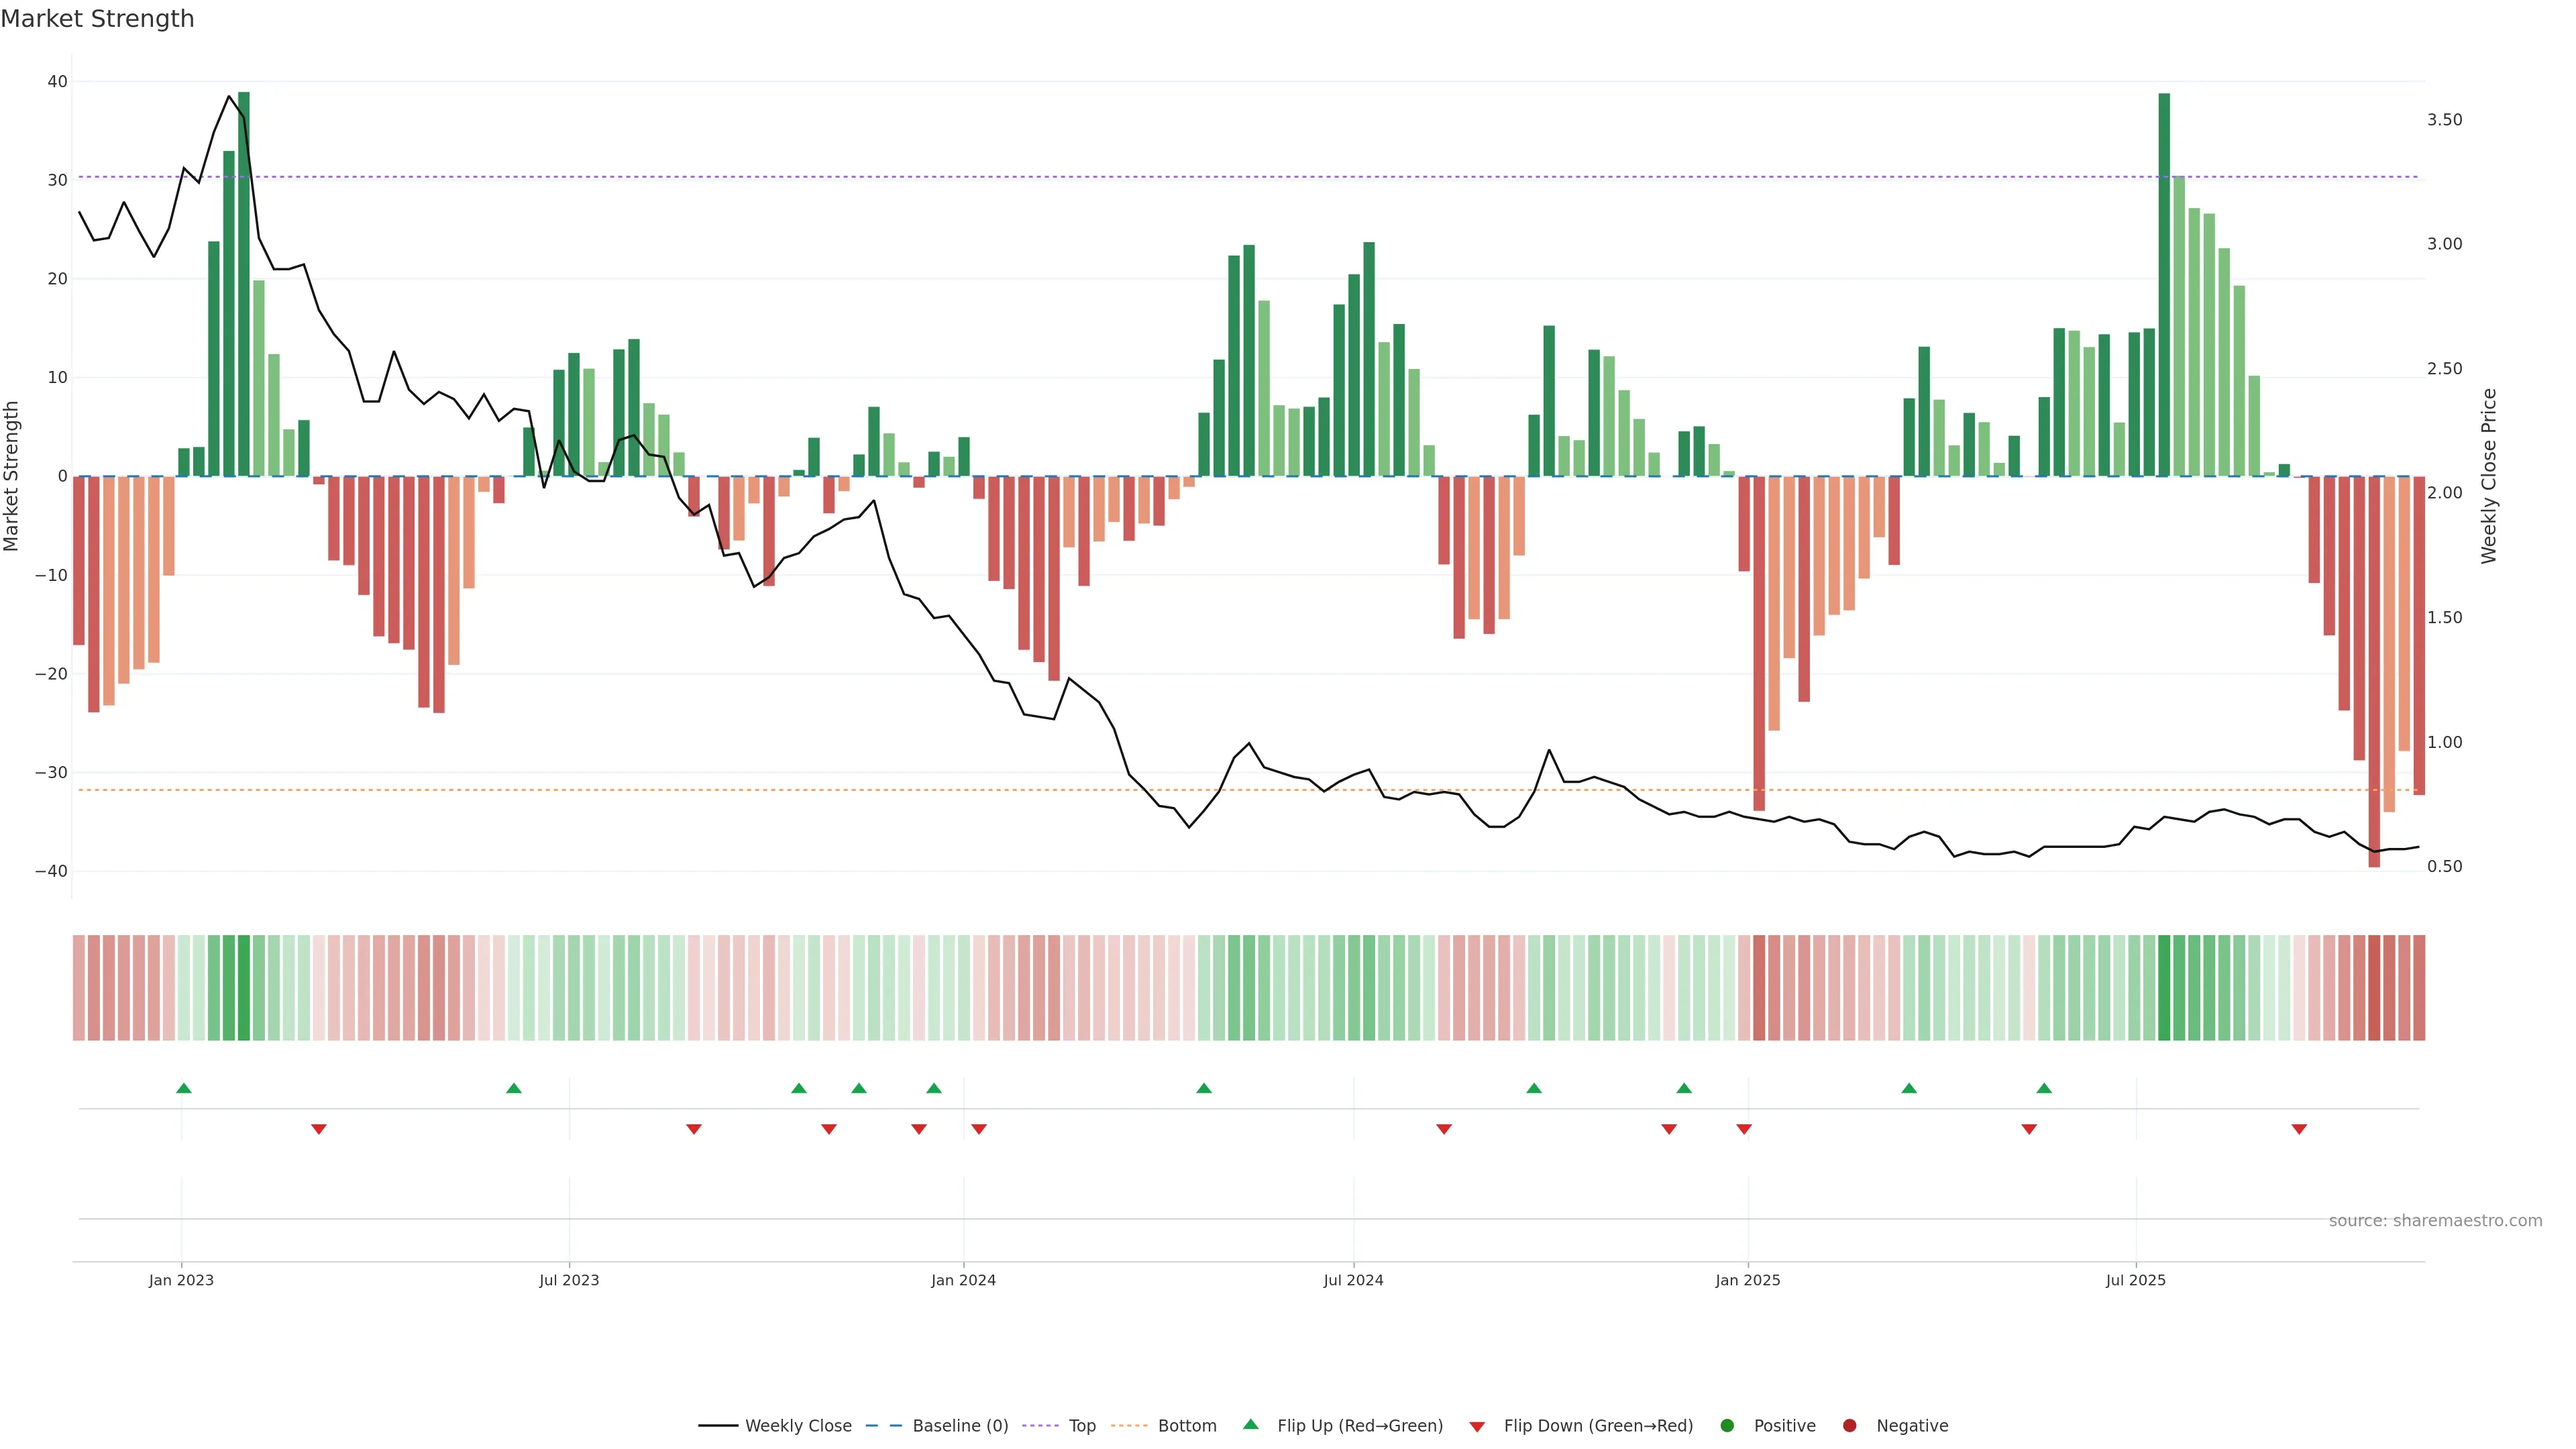Click the first flip-up marker near Jan 2023
Screen dimensions: 2576x1449
tap(184, 1088)
